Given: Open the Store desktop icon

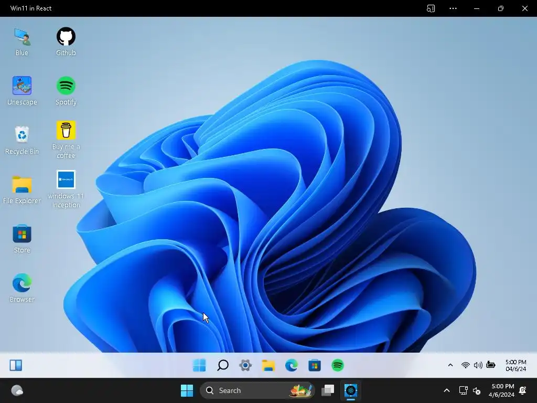Looking at the screenshot, I should click(22, 239).
